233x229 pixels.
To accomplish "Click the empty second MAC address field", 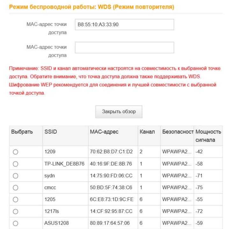I will [125, 48].
